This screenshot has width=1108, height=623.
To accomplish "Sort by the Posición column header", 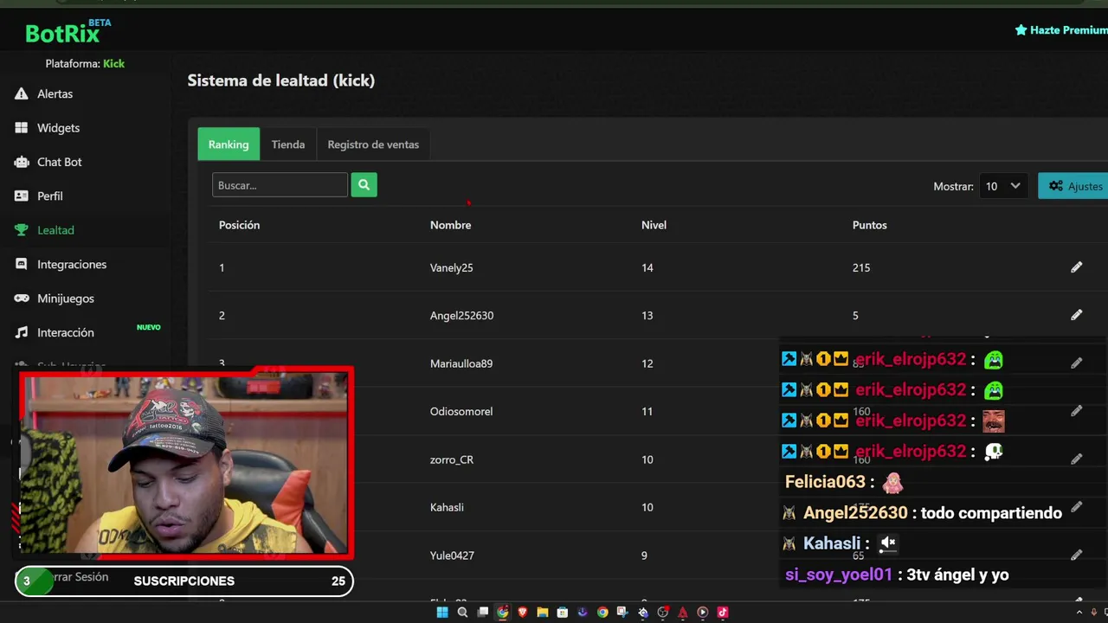I will [x=239, y=225].
